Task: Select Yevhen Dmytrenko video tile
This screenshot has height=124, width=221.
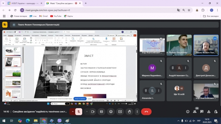Action: tap(179, 45)
